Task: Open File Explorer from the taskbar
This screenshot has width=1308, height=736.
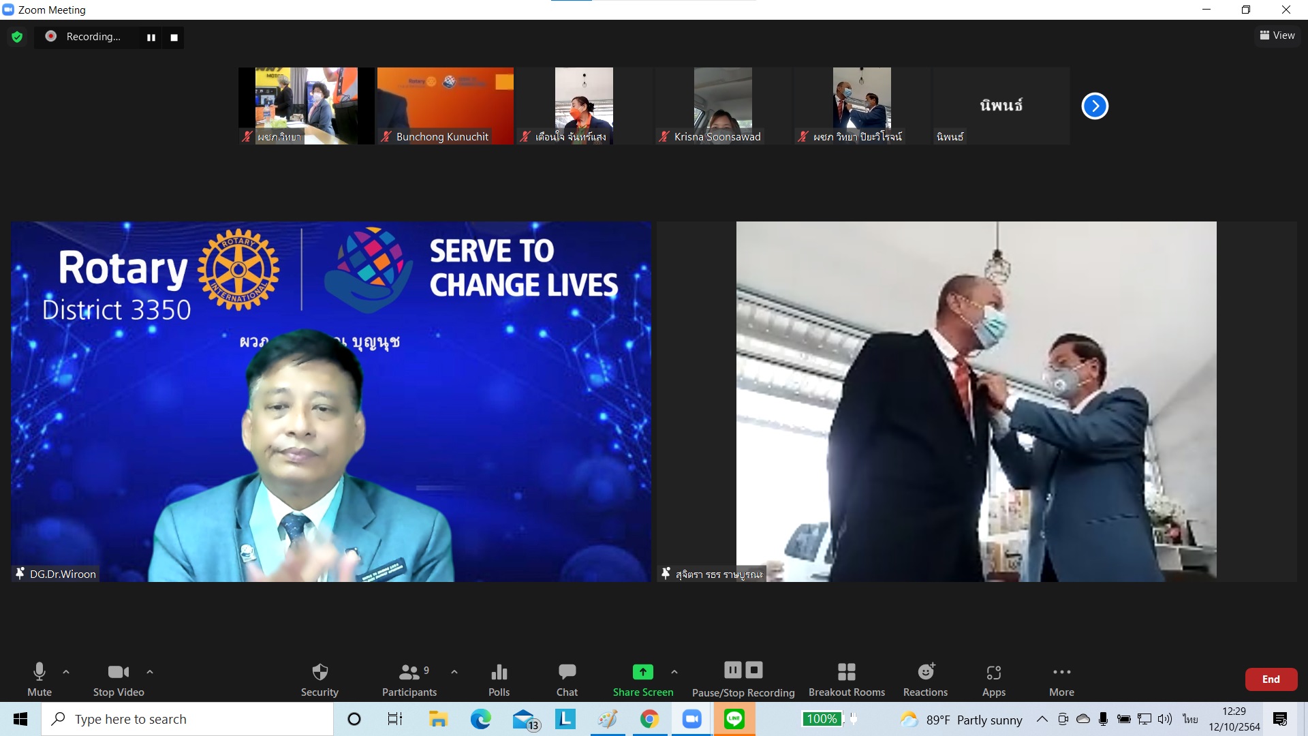Action: [437, 719]
